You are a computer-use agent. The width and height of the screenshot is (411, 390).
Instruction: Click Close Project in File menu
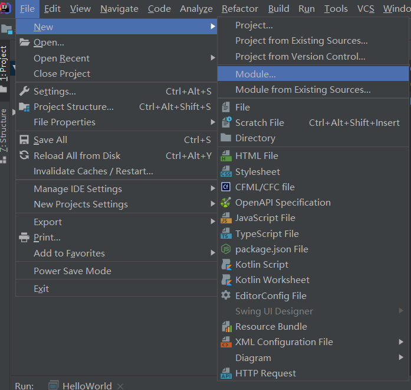tap(116, 74)
